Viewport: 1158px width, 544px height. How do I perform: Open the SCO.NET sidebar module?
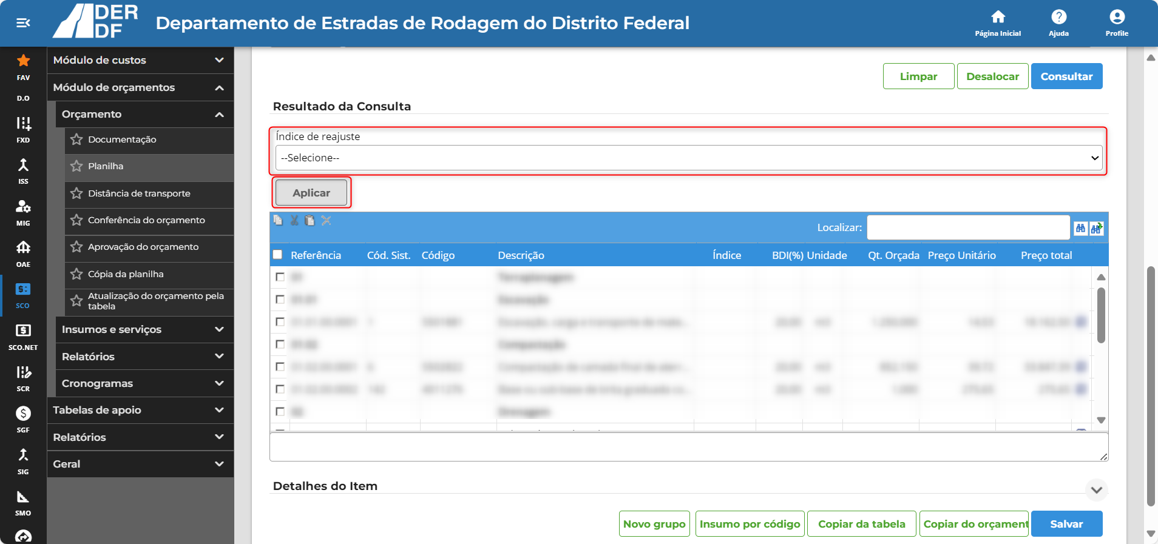tap(23, 337)
